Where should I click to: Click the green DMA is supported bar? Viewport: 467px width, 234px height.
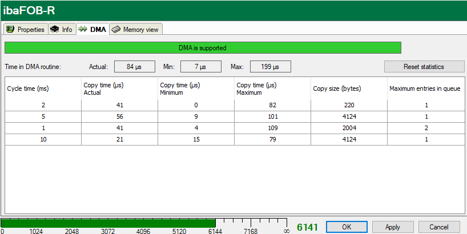[x=203, y=48]
